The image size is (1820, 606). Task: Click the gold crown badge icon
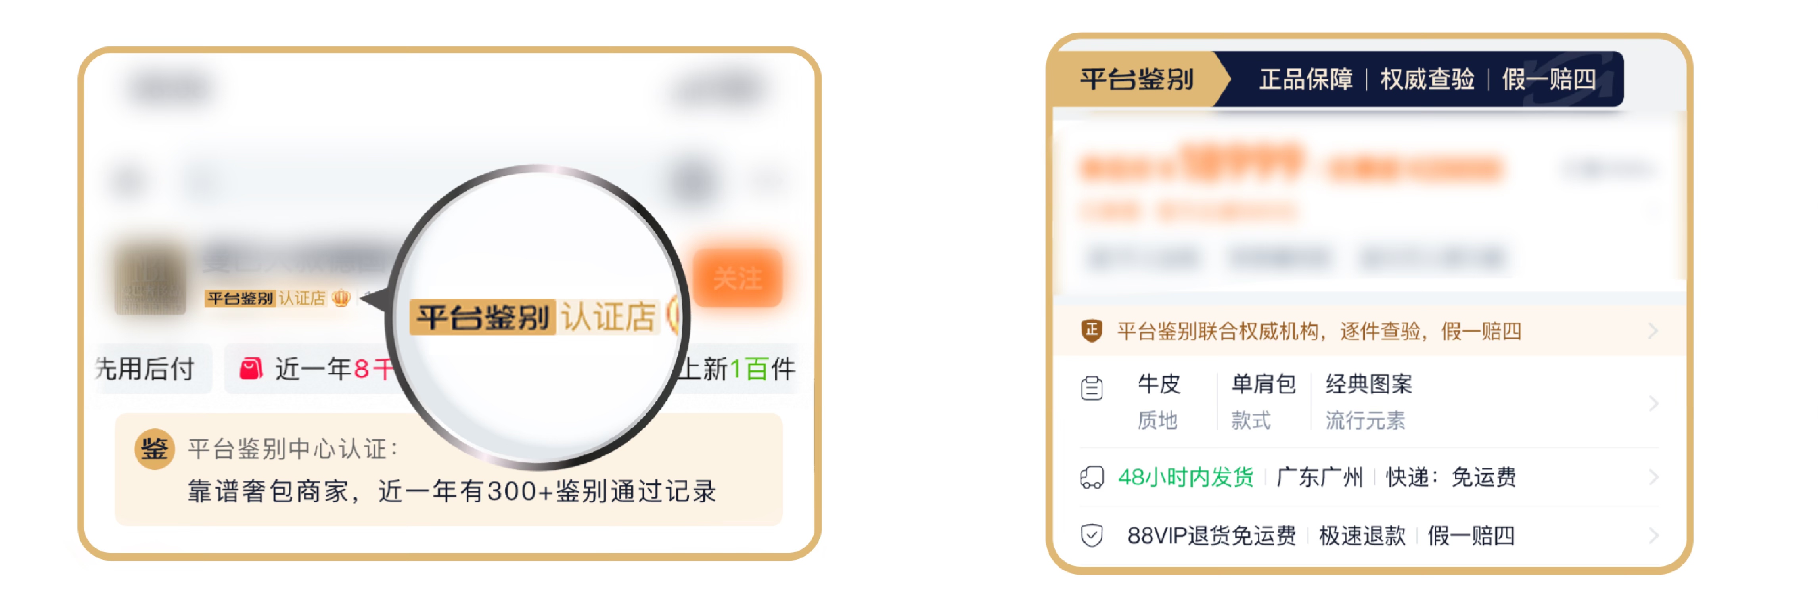point(341,298)
